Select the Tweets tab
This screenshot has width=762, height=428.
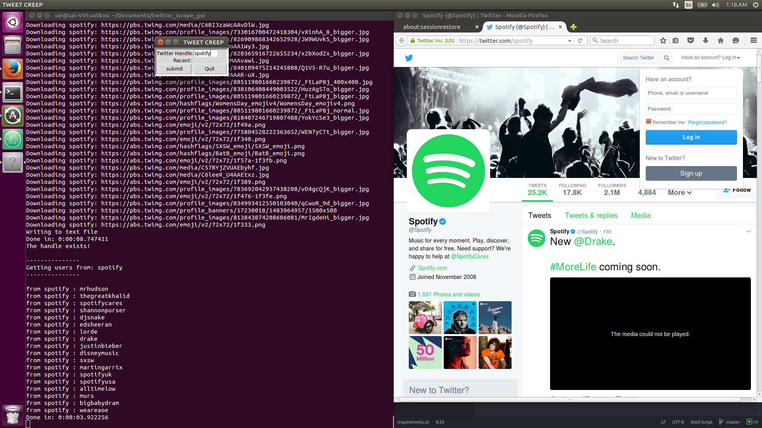pos(539,216)
